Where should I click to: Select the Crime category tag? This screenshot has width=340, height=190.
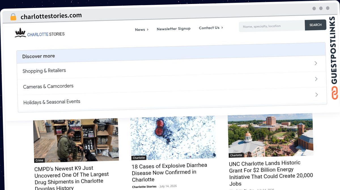[x=39, y=160]
